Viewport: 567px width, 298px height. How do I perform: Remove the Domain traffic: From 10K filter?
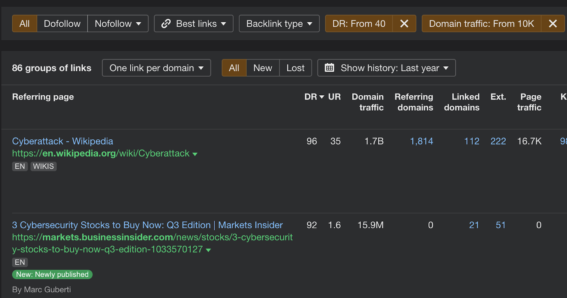(553, 24)
